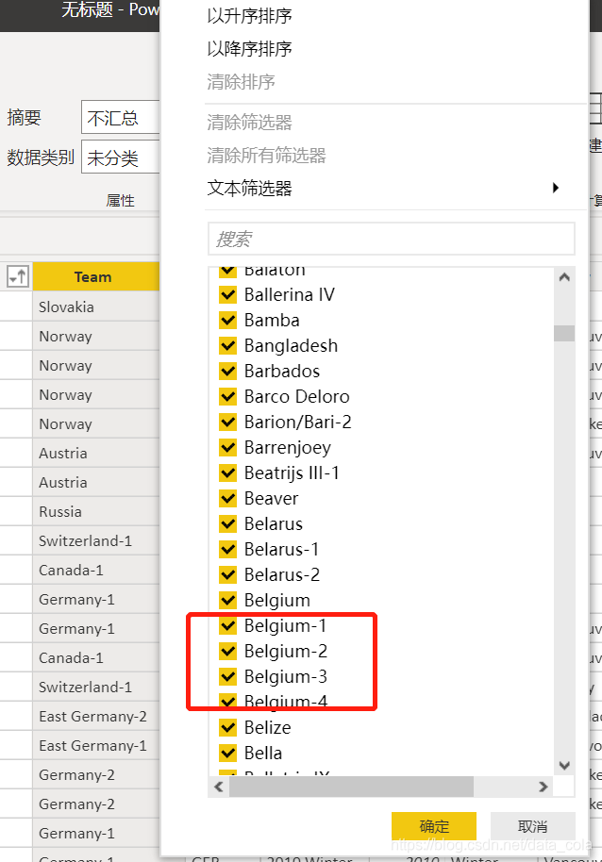Viewport: 602px width, 862px height.
Task: Toggle the Belgium-1 checkbox
Action: point(227,625)
